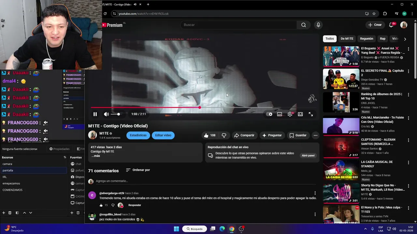Show more filter chips with the arrow
The width and height of the screenshot is (417, 234).
click(405, 39)
